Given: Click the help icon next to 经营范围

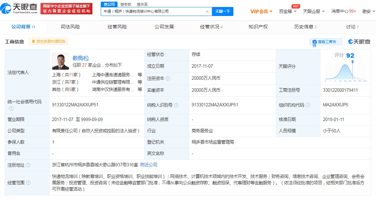Looking at the screenshot, I should point(28,183).
